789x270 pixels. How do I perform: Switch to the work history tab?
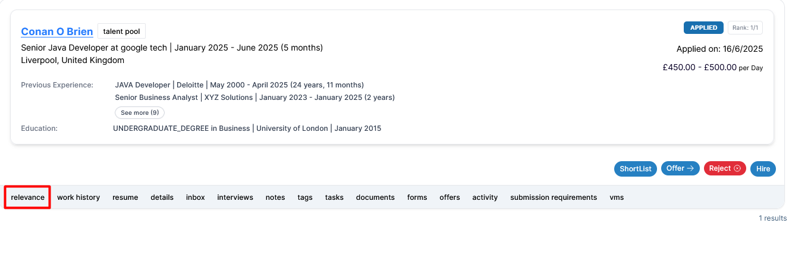click(x=78, y=197)
